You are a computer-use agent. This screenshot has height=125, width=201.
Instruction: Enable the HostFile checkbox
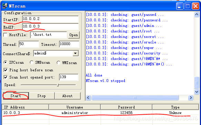pyautogui.click(x=6, y=35)
